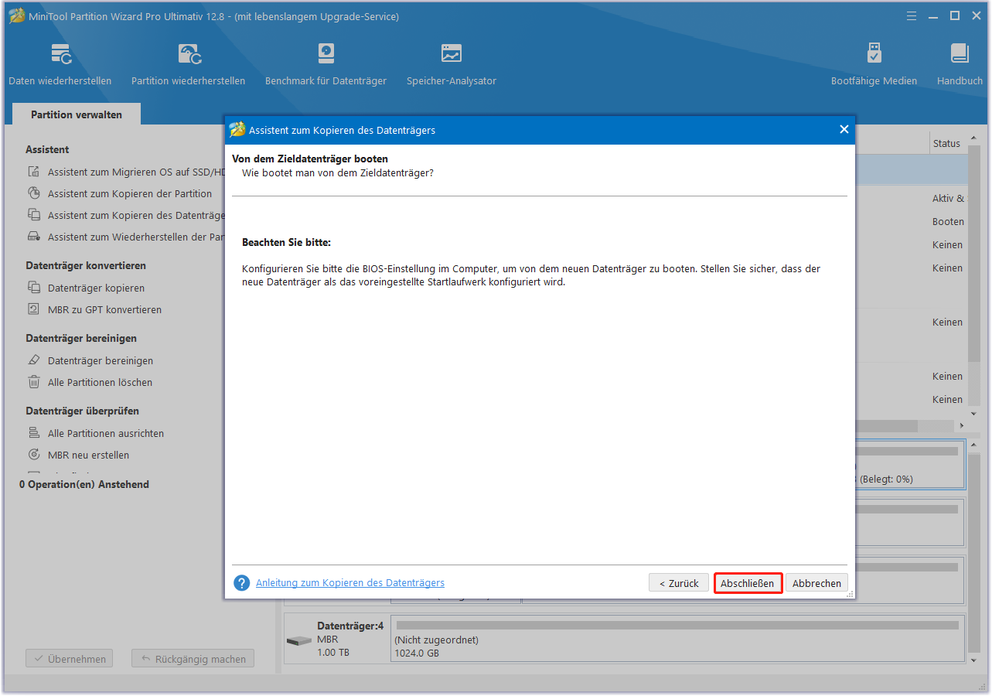Select Assistent zum Kopieren der Partition

click(x=130, y=194)
